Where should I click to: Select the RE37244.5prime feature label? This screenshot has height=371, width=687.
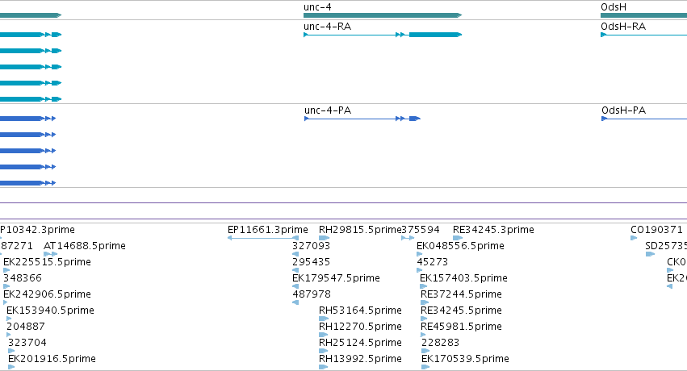[461, 294]
